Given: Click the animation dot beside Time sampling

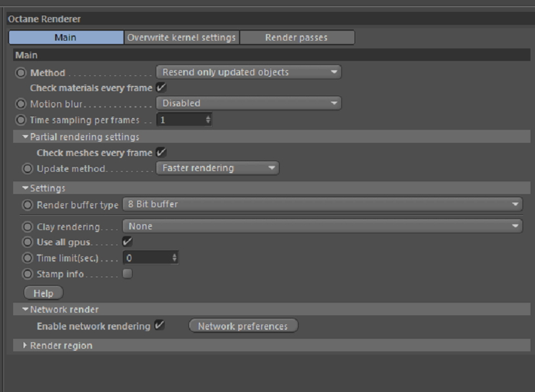Looking at the screenshot, I should (x=21, y=120).
